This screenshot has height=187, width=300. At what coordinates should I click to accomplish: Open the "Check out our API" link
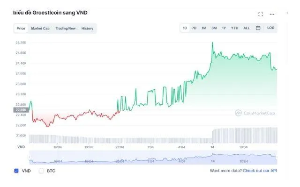point(259,171)
